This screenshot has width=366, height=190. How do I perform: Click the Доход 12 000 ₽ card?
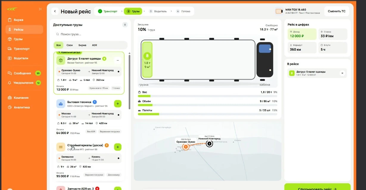(x=302, y=34)
